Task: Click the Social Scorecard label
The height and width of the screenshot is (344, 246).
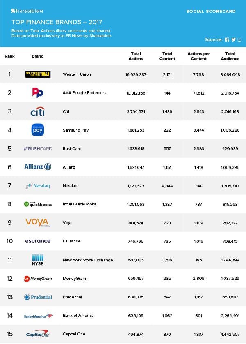Action: coord(211,11)
